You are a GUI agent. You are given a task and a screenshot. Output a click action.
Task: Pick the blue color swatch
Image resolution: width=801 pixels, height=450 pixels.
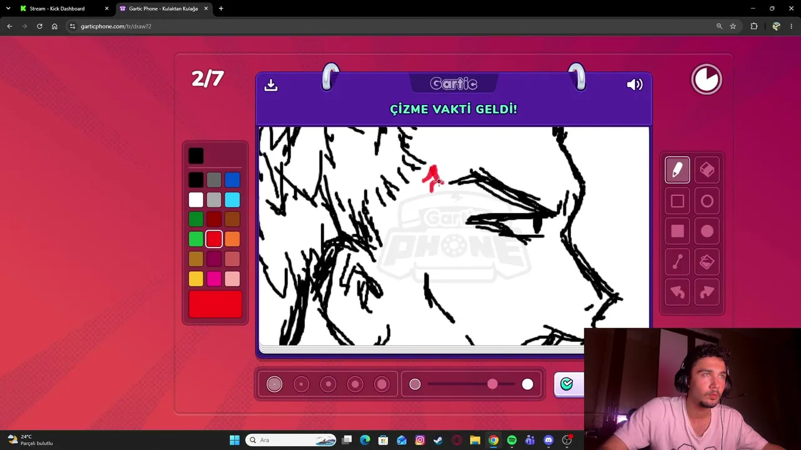pos(232,181)
